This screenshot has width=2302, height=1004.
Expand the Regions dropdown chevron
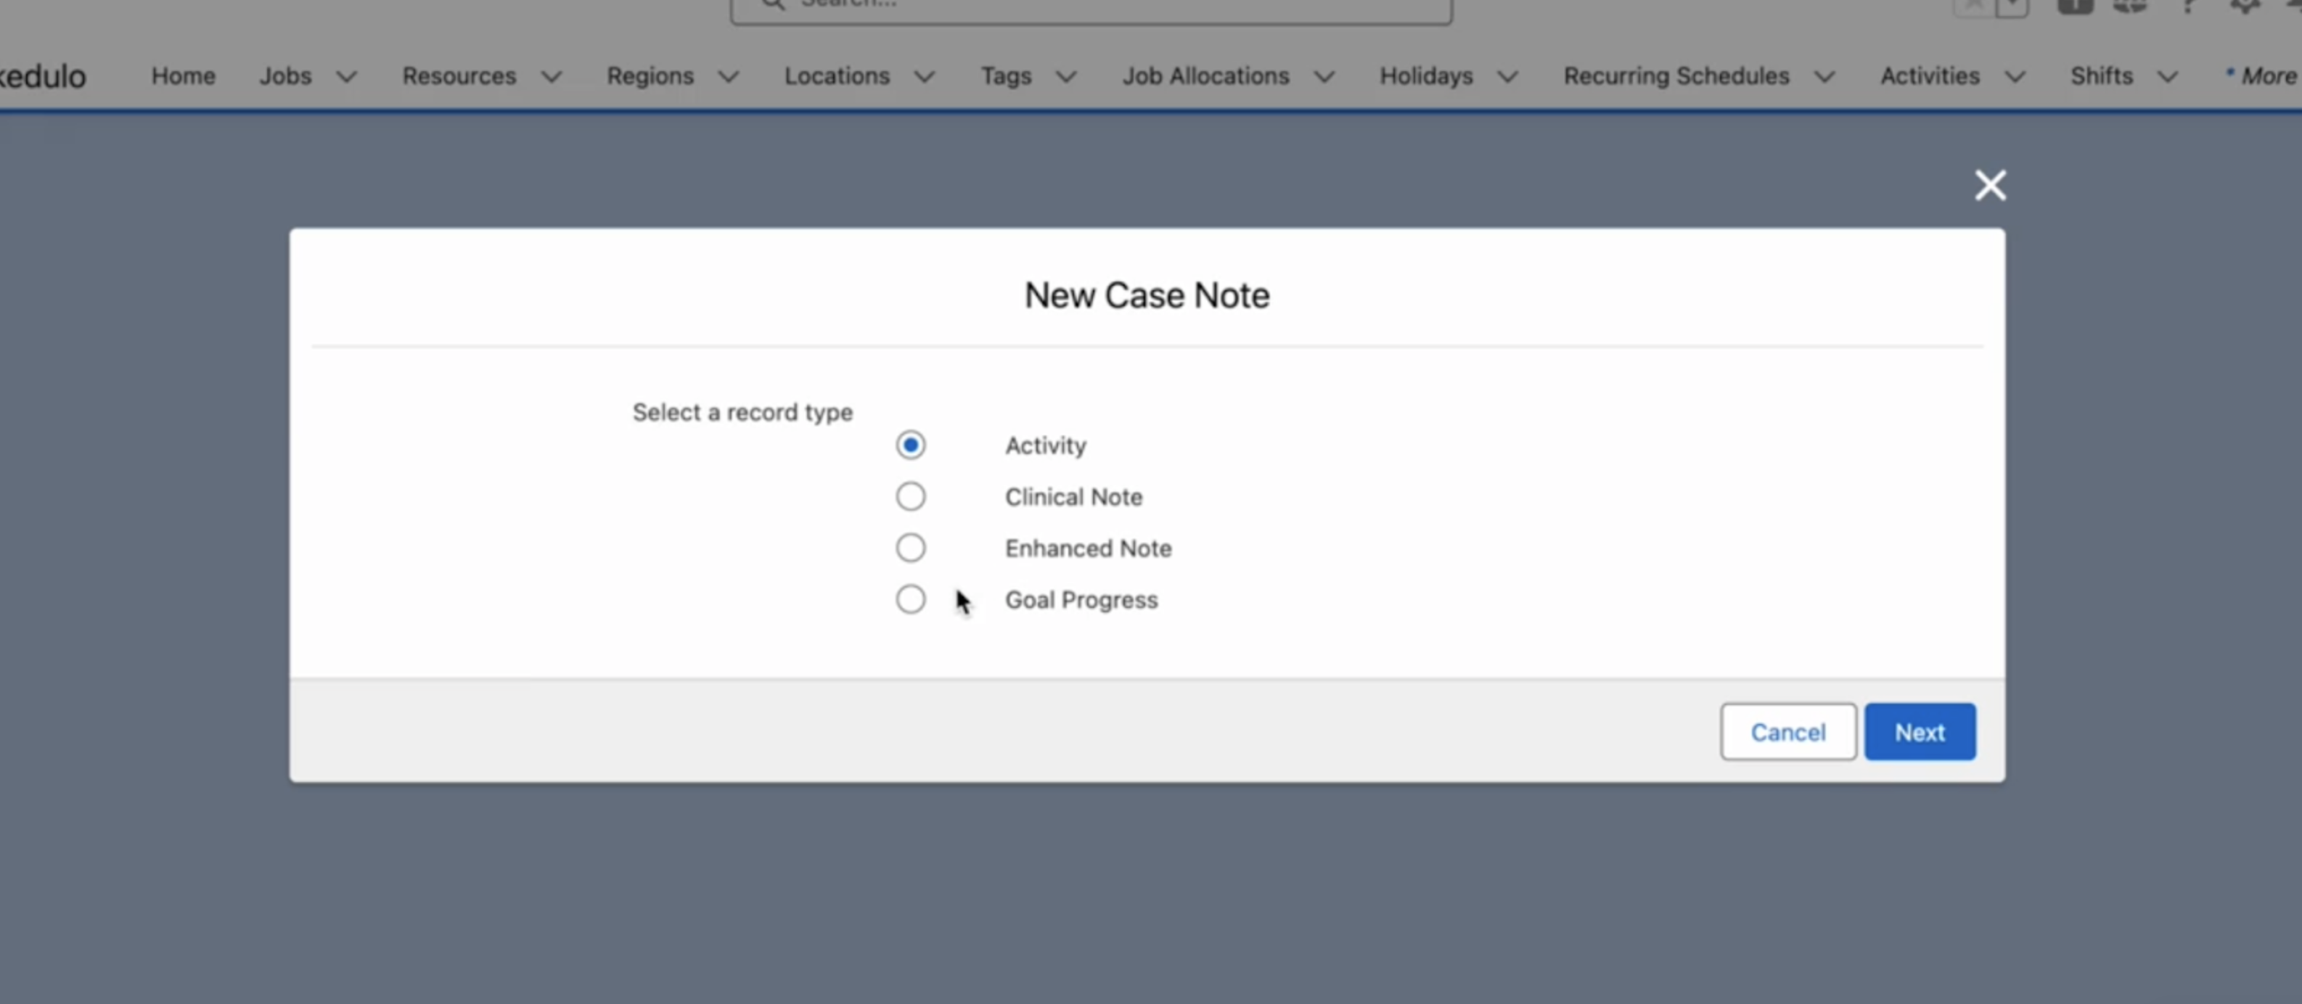tap(729, 77)
